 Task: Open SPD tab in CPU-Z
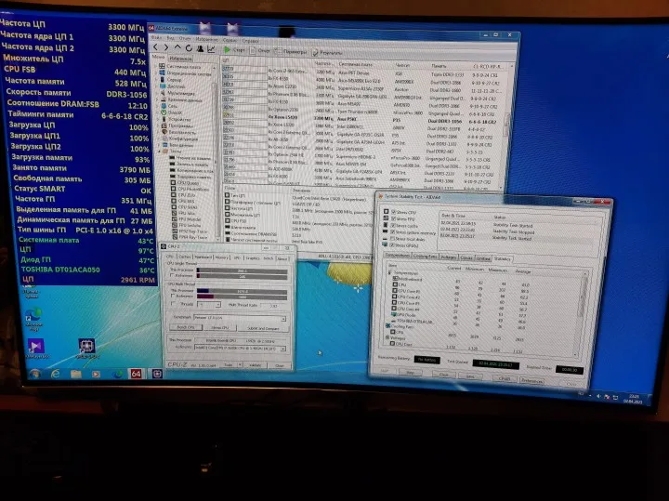pos(237,257)
